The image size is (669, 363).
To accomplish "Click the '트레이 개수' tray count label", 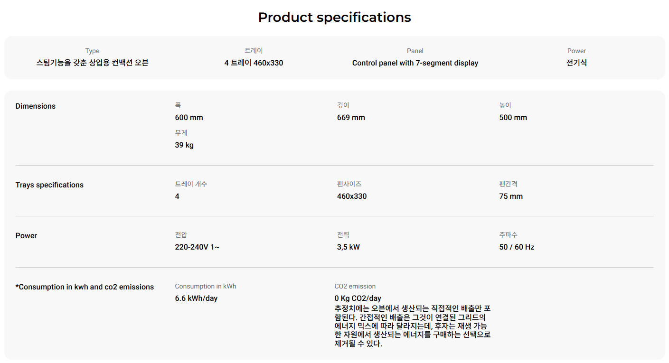I will pyautogui.click(x=191, y=184).
